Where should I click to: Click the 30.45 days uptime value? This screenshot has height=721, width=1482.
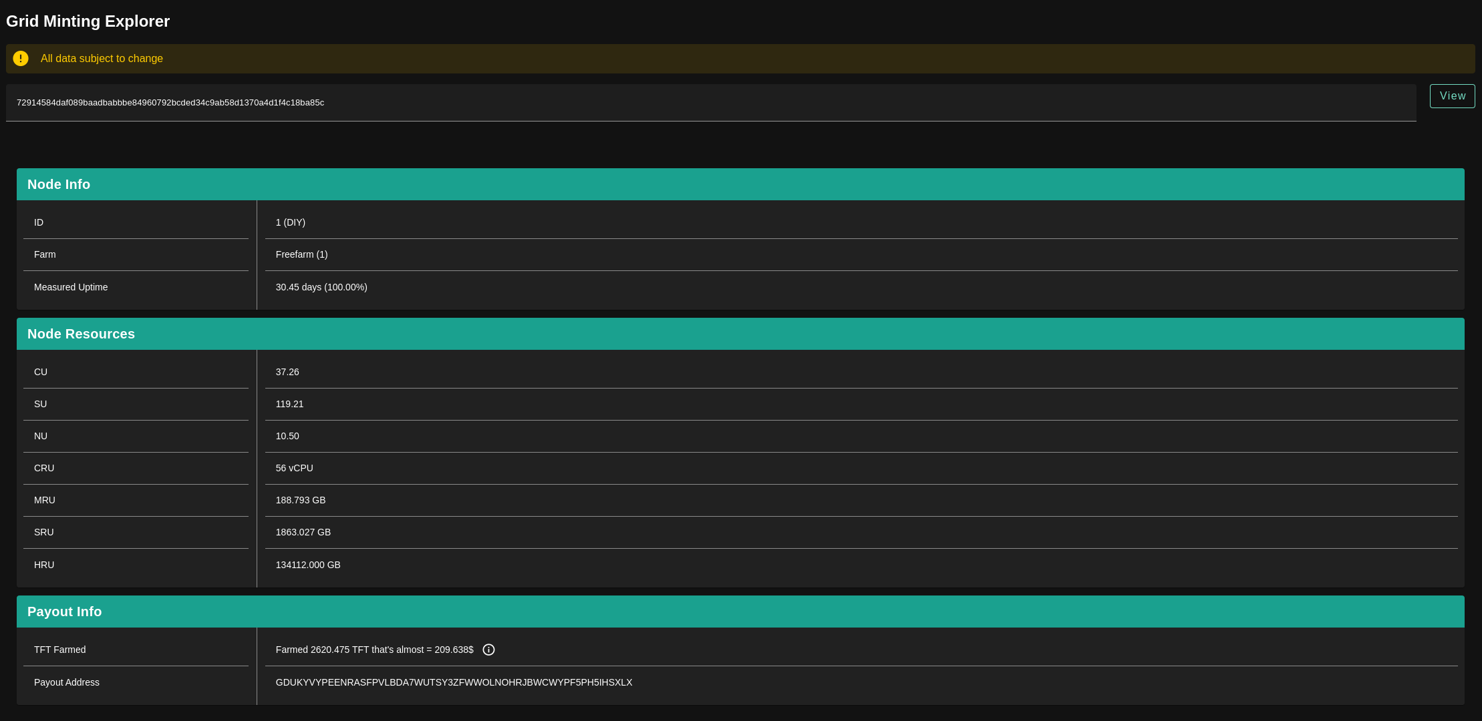(x=321, y=287)
